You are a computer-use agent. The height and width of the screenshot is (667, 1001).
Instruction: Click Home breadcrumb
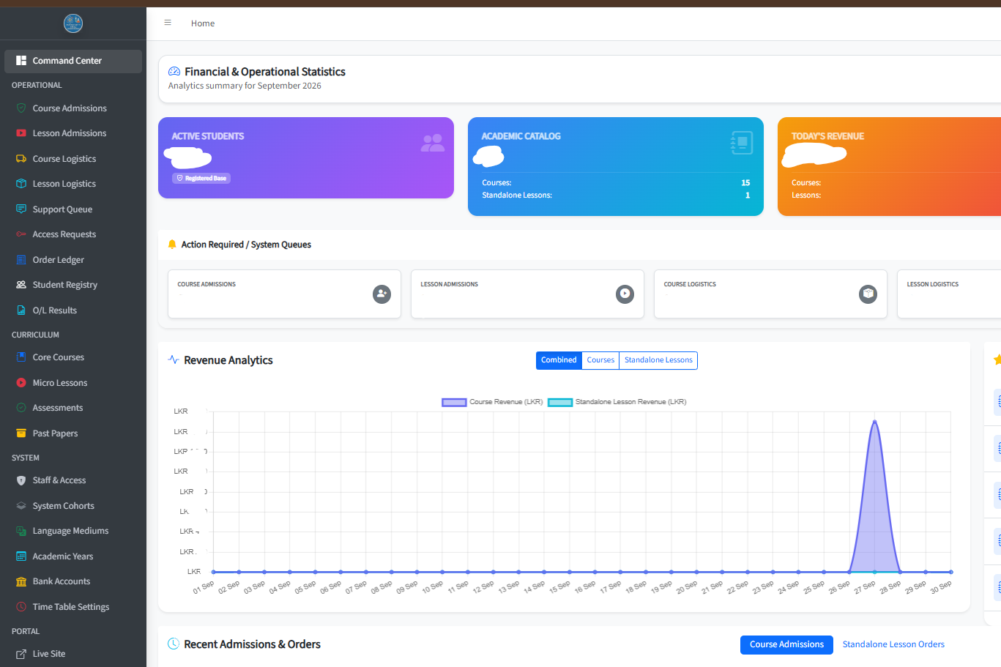point(203,23)
